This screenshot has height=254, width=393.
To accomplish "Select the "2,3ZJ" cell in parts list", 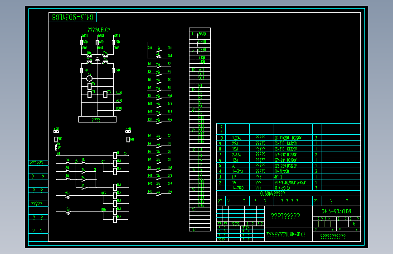I will click(237, 155).
